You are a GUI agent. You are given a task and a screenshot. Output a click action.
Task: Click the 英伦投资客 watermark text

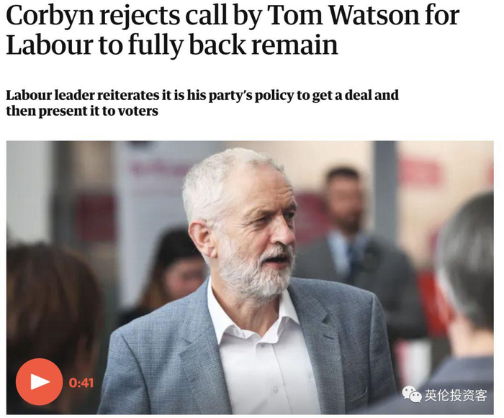pos(456,395)
